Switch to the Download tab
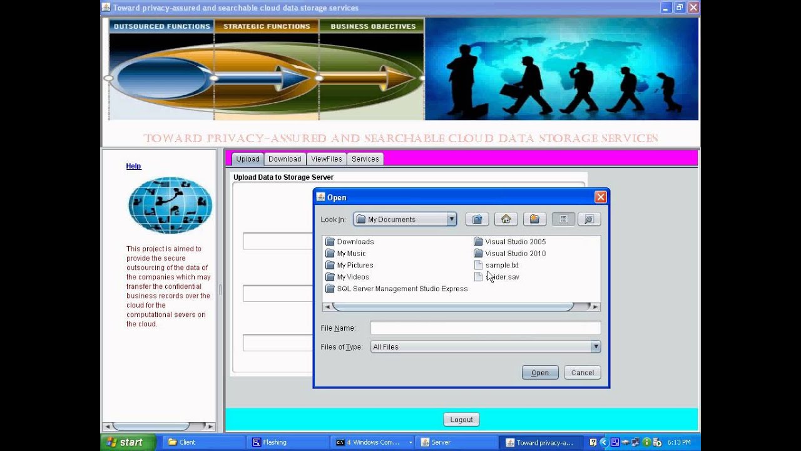 (x=285, y=159)
